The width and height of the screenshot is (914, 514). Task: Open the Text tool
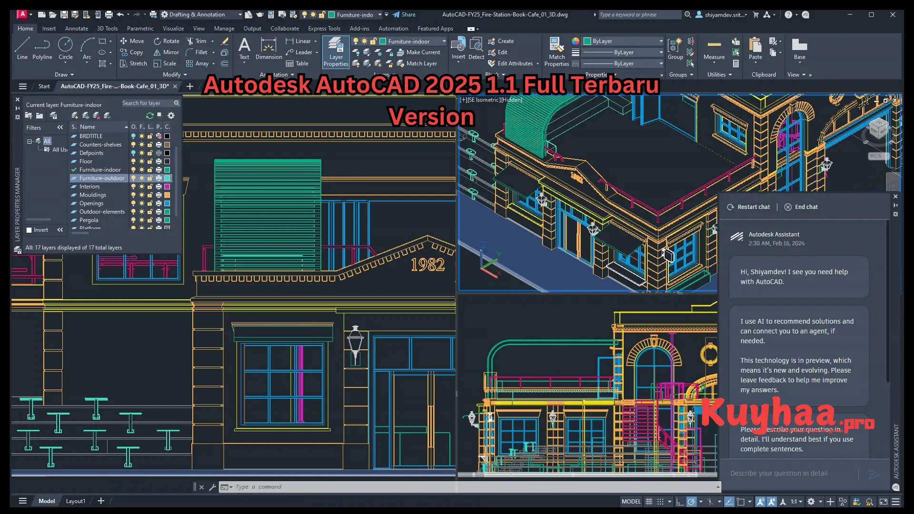tap(244, 48)
